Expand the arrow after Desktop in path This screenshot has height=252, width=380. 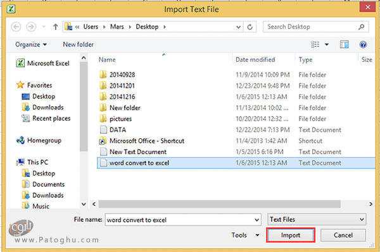(x=165, y=27)
